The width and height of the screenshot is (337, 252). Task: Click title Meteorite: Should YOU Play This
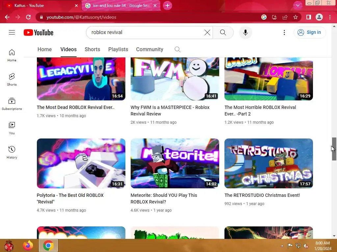pos(164,199)
